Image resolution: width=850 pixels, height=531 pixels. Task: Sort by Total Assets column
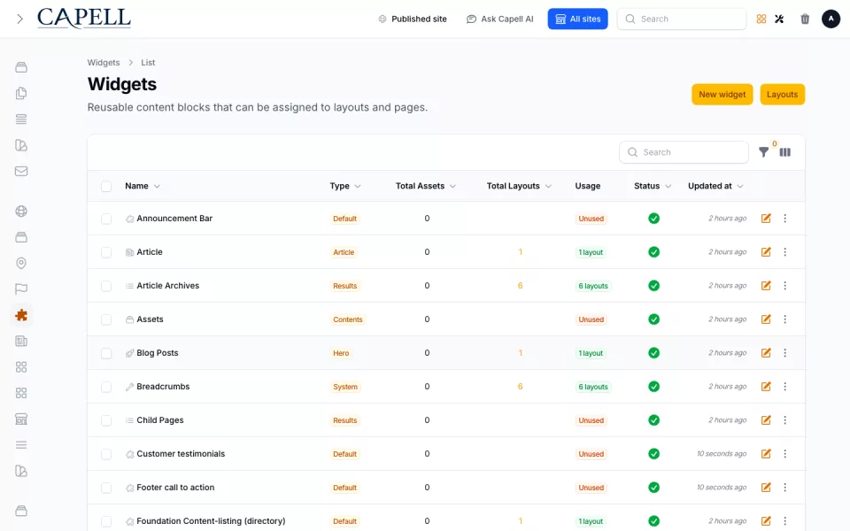[426, 186]
